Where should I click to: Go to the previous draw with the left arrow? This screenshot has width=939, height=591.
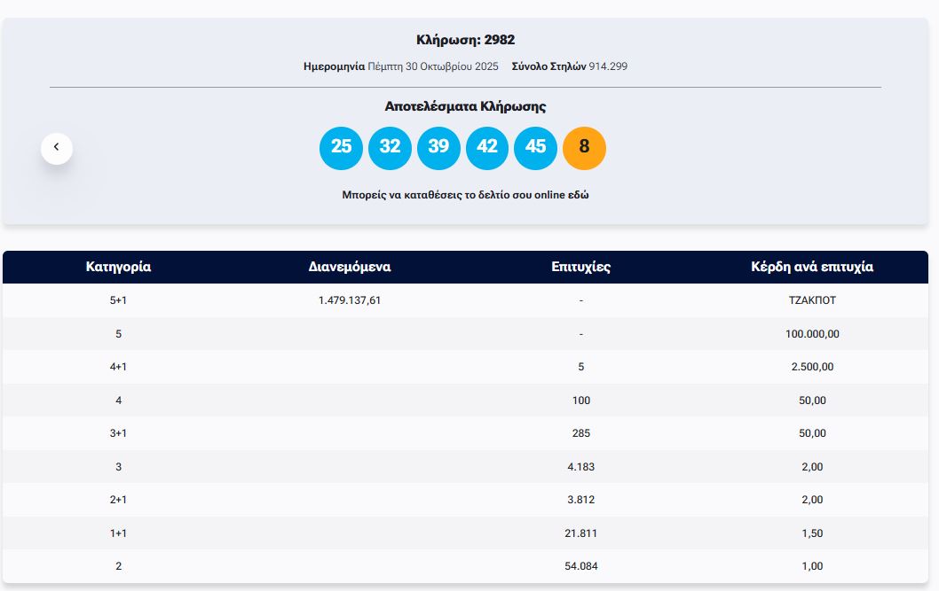[x=57, y=148]
